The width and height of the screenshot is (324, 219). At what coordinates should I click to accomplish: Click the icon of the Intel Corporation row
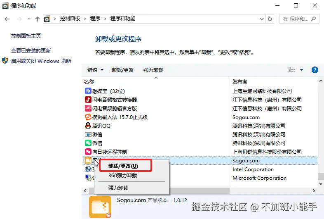point(88,169)
